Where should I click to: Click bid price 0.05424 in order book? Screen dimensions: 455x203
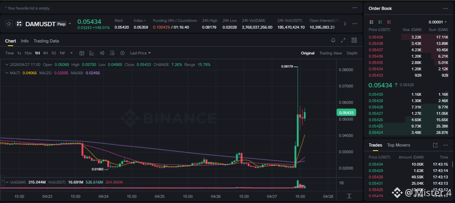tap(376, 132)
